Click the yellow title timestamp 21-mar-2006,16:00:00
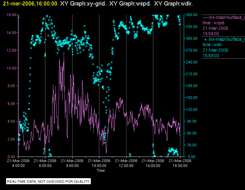This screenshot has width=245, height=190. [30, 4]
